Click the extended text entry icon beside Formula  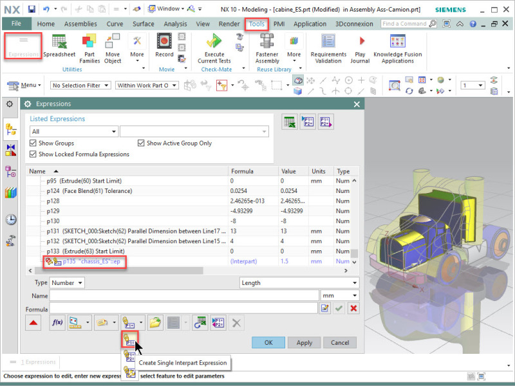click(325, 308)
